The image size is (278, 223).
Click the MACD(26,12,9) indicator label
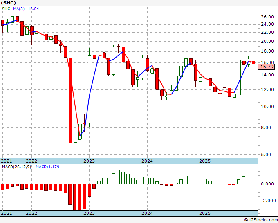click(17, 167)
